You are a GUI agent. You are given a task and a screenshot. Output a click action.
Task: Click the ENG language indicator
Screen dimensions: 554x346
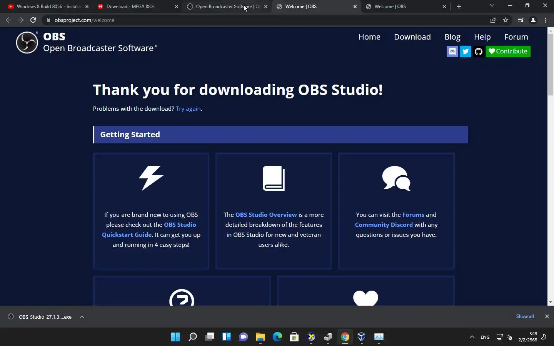click(485, 337)
